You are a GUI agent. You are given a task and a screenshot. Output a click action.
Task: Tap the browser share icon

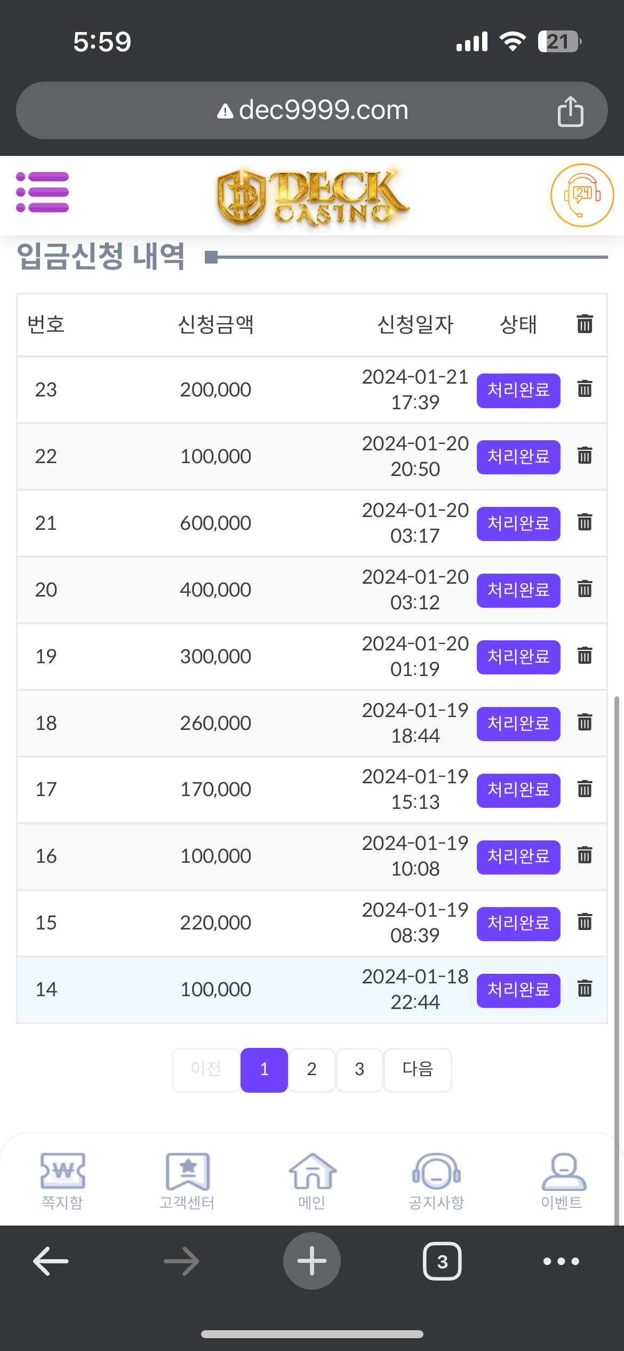tap(570, 111)
